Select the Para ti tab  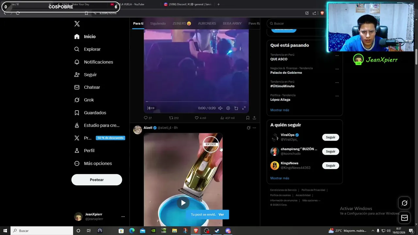138,23
